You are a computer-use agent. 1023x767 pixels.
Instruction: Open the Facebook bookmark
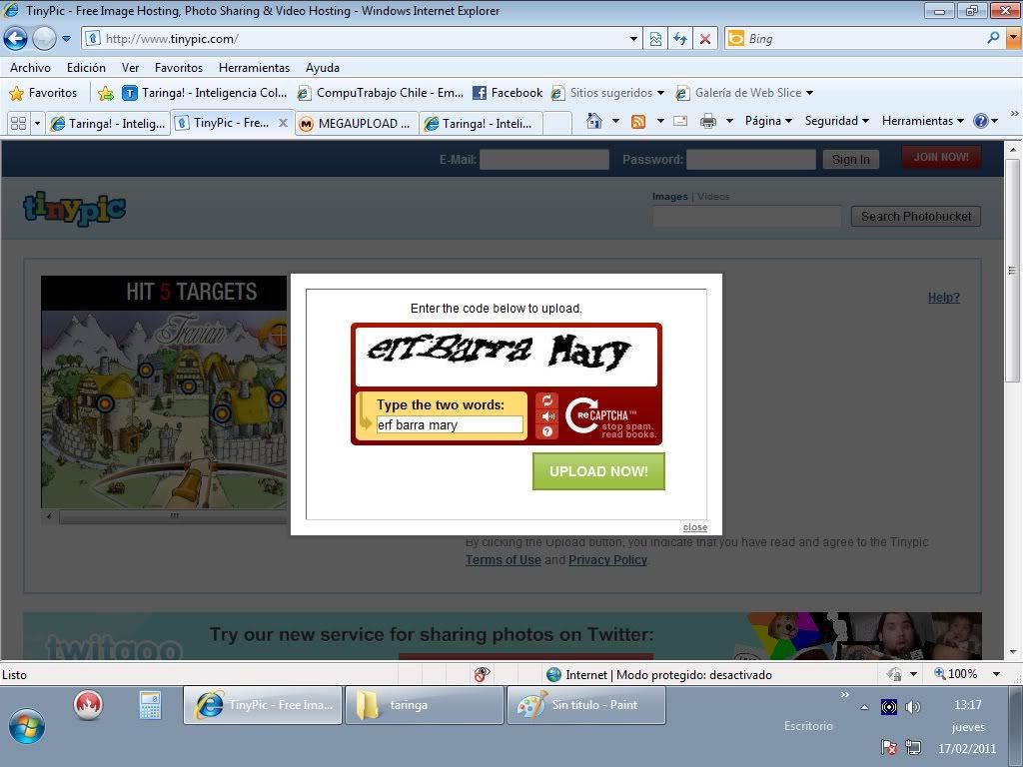point(507,93)
